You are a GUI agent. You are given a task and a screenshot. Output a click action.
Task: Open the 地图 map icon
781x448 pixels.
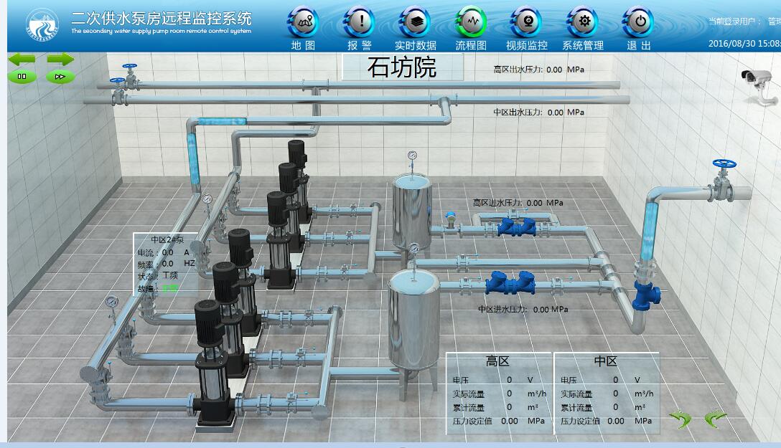point(304,23)
